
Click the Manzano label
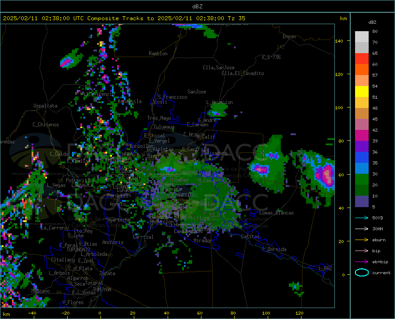[x=40, y=291]
